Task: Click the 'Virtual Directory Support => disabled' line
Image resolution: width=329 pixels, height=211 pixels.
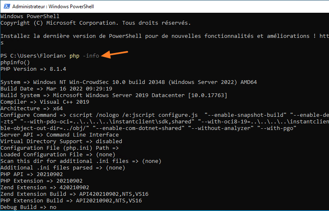Action: click(x=61, y=141)
